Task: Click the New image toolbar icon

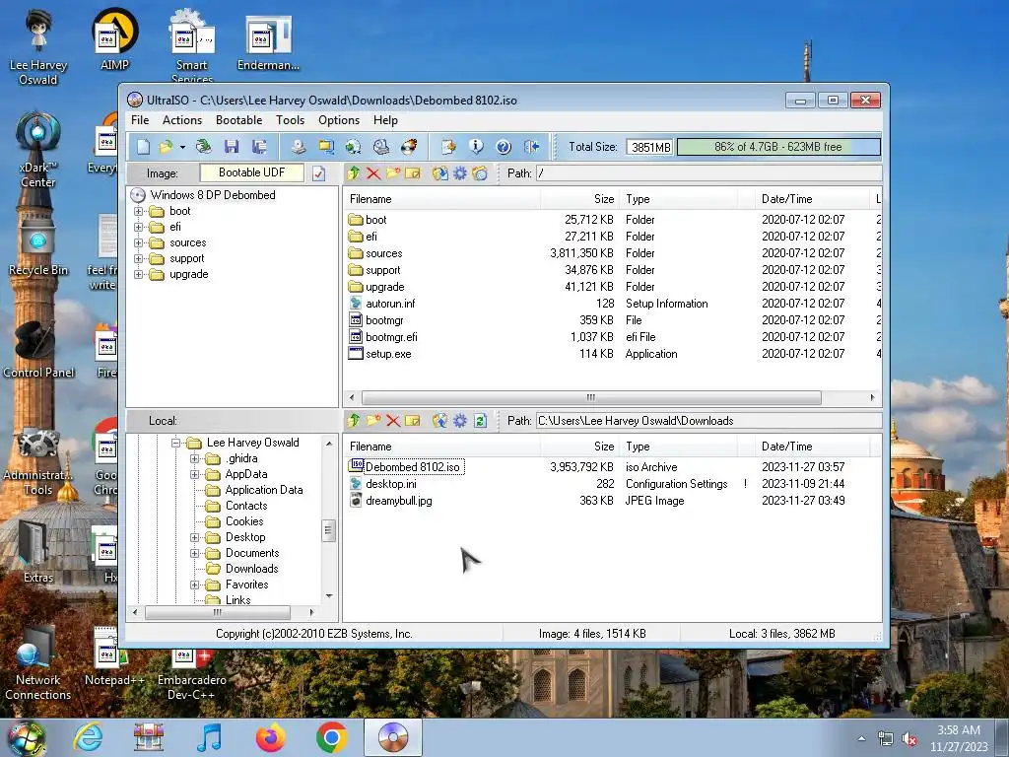Action: 143,147
